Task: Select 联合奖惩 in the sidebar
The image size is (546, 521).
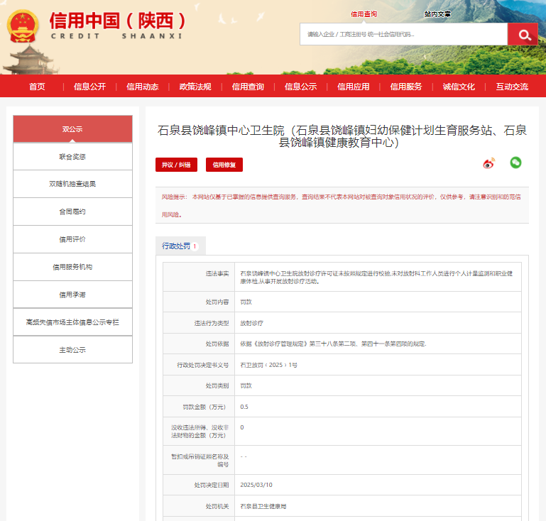Action: point(72,157)
